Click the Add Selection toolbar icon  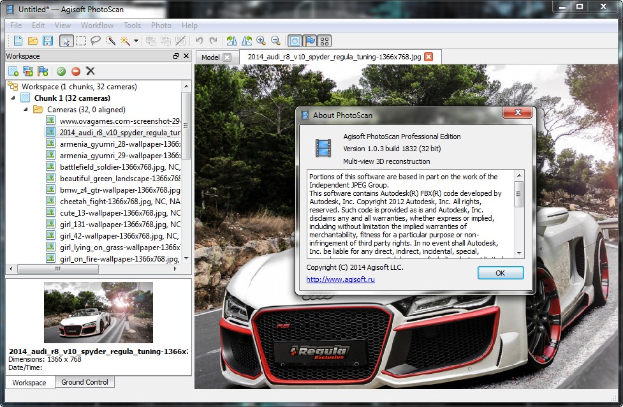(x=151, y=41)
